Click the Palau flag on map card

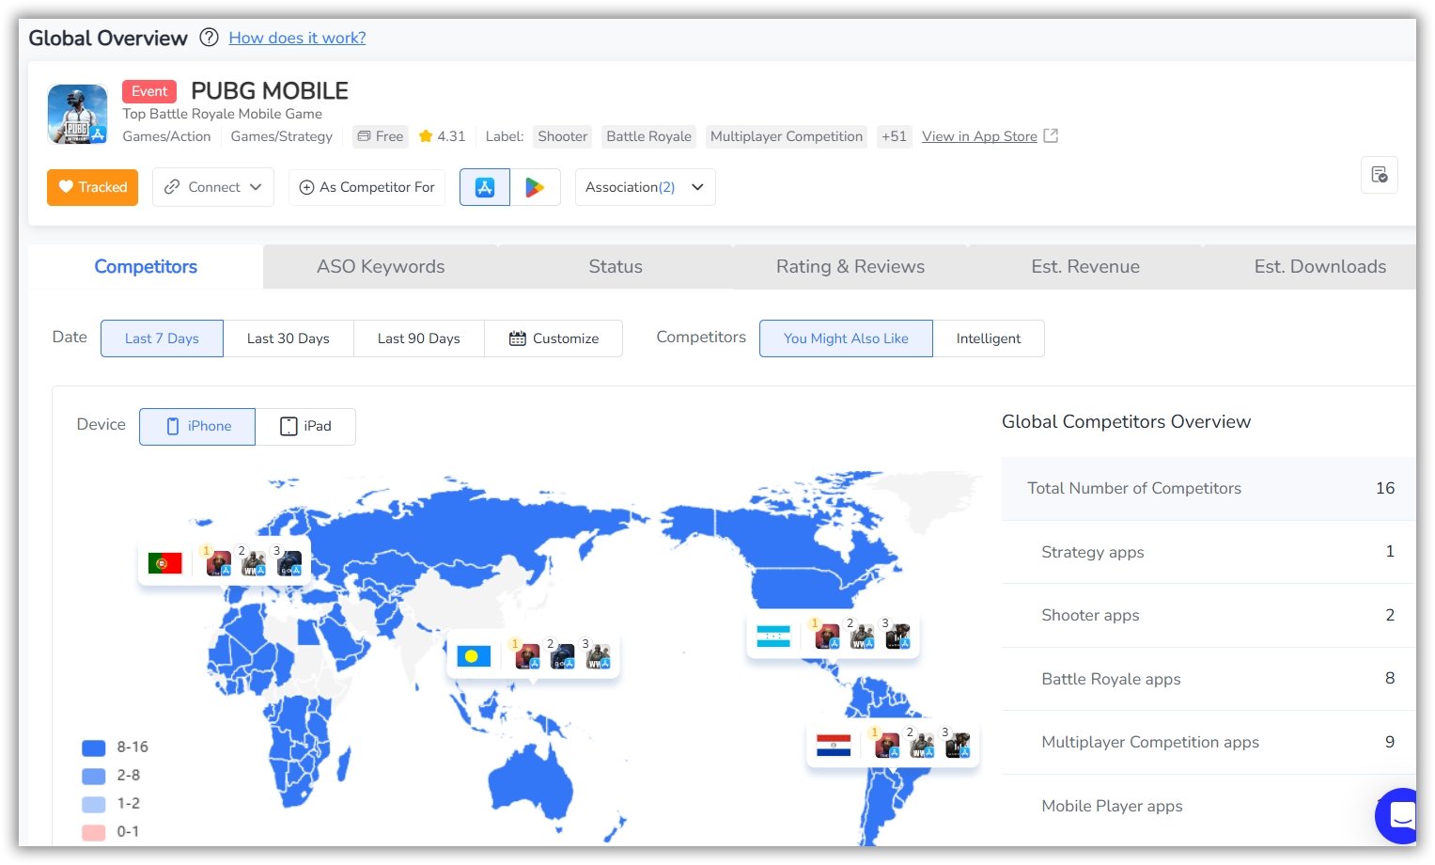tap(474, 656)
